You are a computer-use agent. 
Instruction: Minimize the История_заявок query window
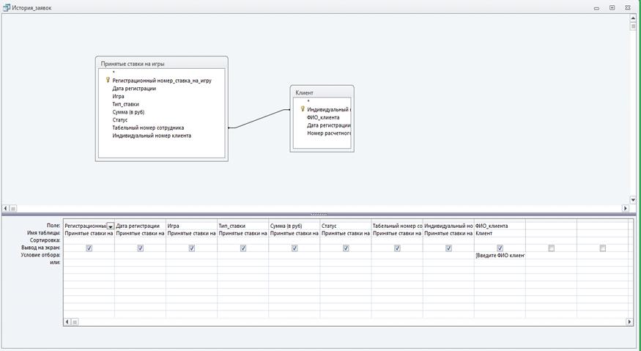pyautogui.click(x=596, y=7)
